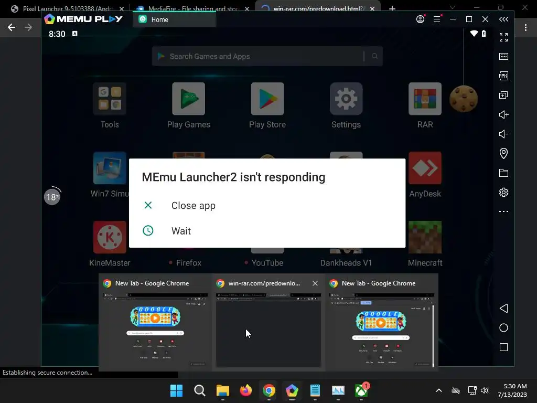
Task: Click the Android recent apps square button
Action: [x=503, y=347]
